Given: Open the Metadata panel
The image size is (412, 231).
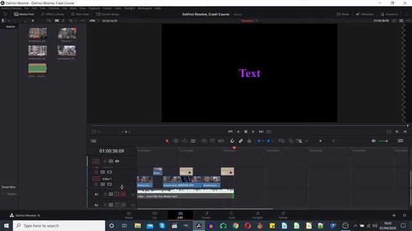Looking at the screenshot, I should 364,14.
